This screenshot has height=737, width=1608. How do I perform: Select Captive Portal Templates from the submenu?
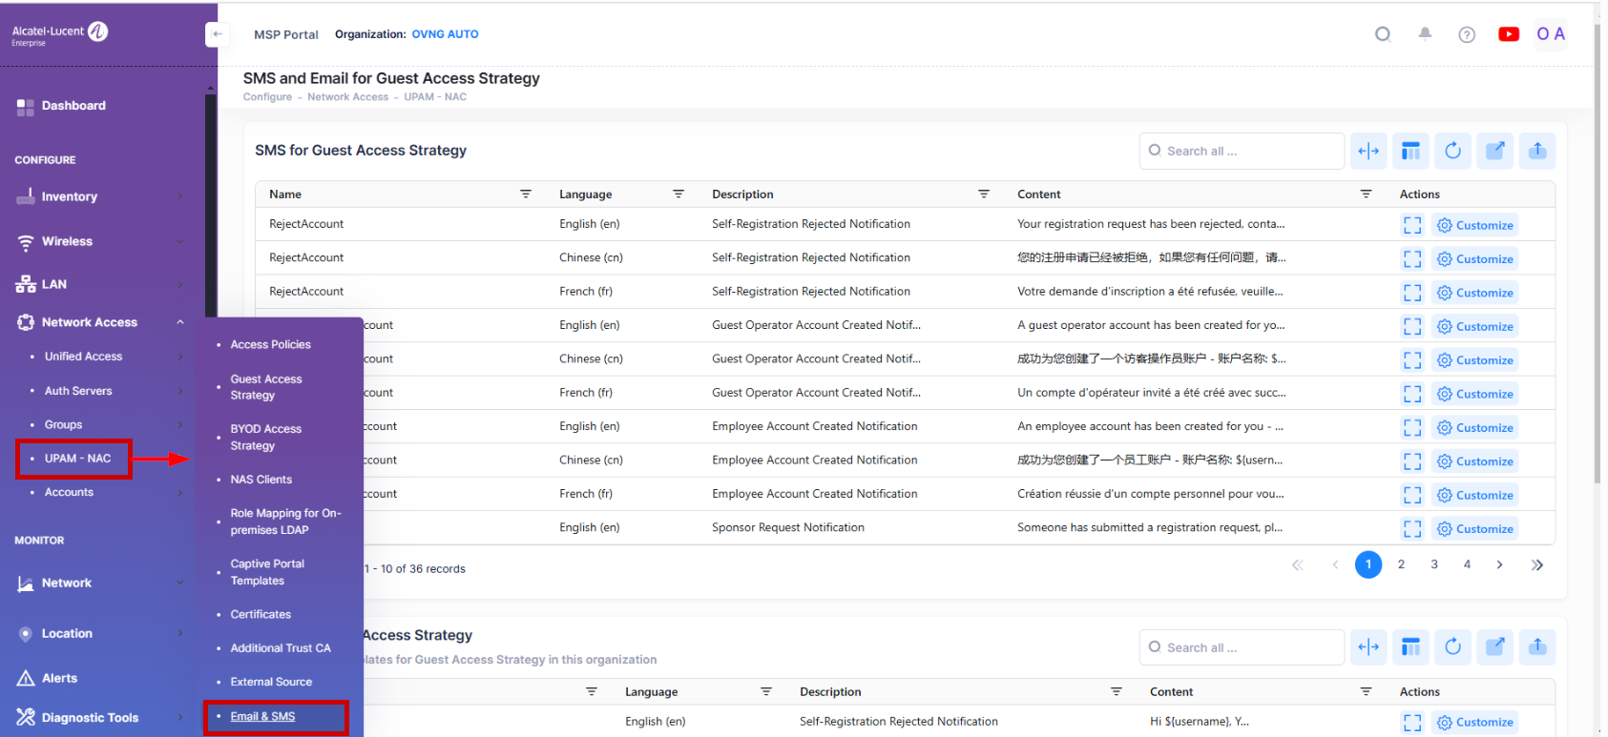(x=267, y=572)
